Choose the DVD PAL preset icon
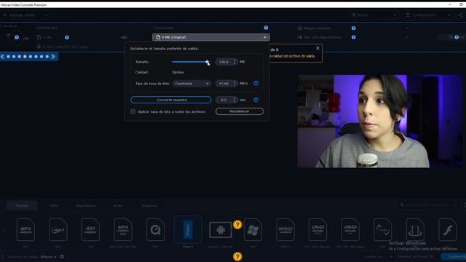The height and width of the screenshot is (262, 466). (x=350, y=230)
